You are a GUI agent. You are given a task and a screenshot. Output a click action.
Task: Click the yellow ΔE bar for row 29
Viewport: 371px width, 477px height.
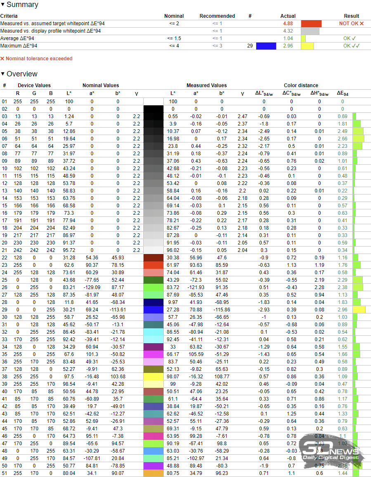(359, 309)
